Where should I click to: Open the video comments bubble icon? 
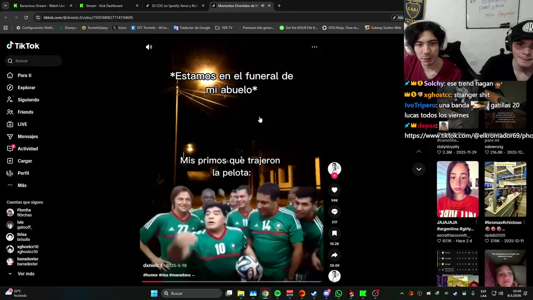(x=334, y=212)
